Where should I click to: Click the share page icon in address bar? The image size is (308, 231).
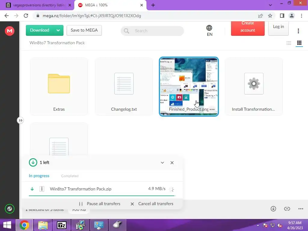tap(260, 16)
